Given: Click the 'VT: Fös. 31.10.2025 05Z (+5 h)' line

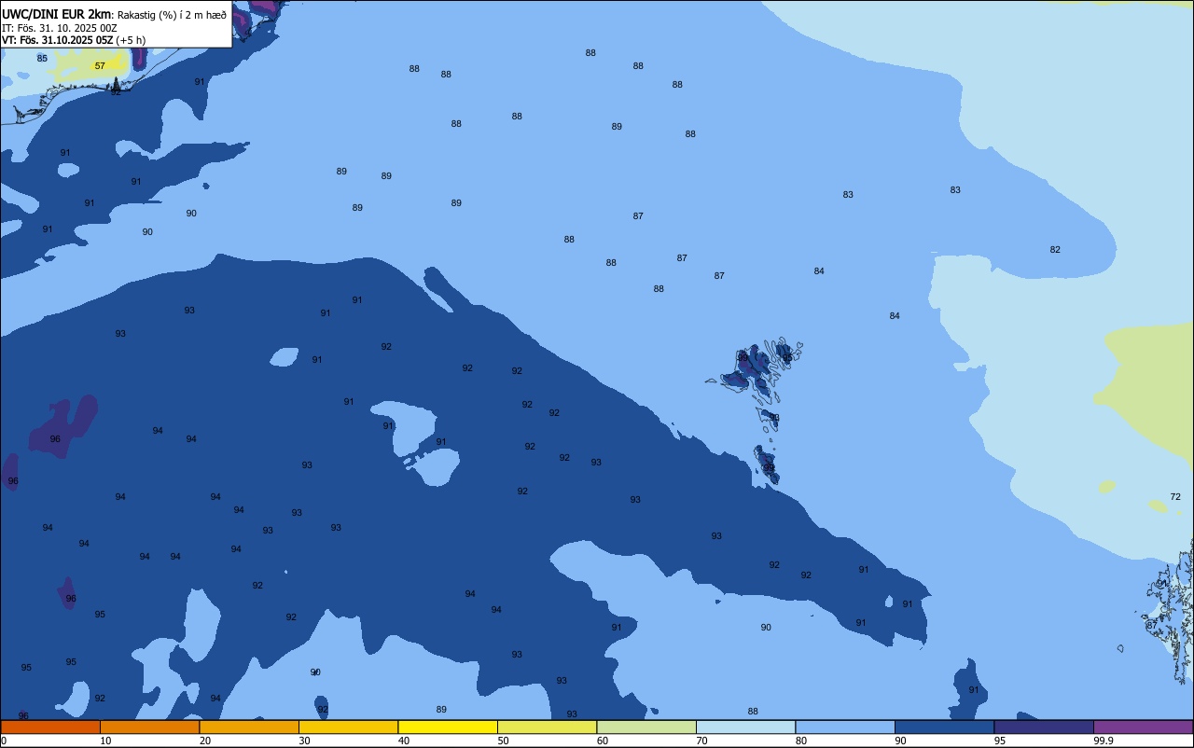Looking at the screenshot, I should [x=74, y=39].
